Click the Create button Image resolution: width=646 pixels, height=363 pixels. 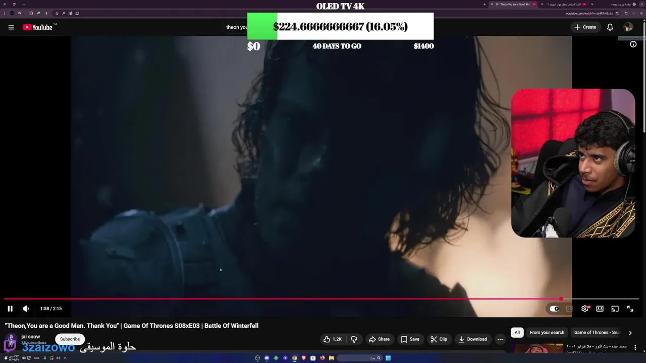coord(585,27)
